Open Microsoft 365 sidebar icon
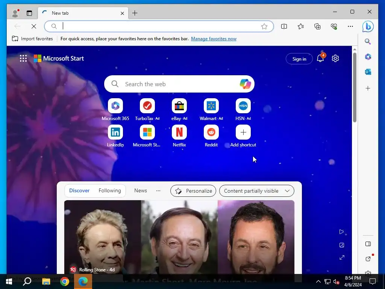Viewport: 385px width, 289px height. 368,57
